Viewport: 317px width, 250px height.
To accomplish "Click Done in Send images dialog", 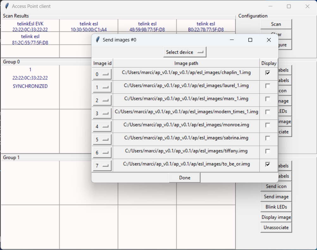I will tap(185, 178).
